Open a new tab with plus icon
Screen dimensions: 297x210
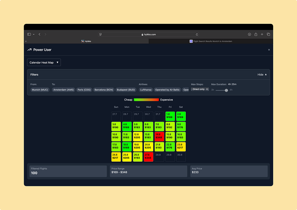pyautogui.click(x=262, y=34)
